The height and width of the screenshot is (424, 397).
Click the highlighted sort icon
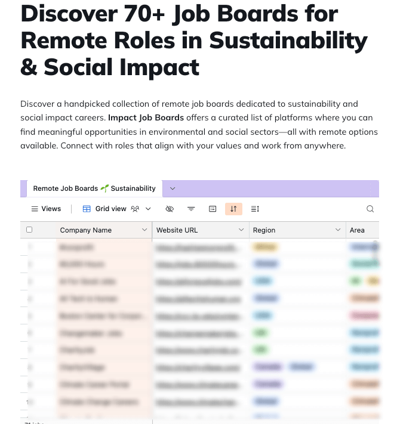[x=233, y=209]
